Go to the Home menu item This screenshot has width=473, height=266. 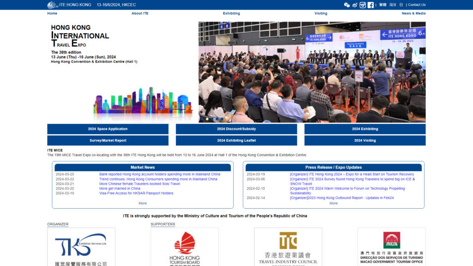tap(52, 13)
